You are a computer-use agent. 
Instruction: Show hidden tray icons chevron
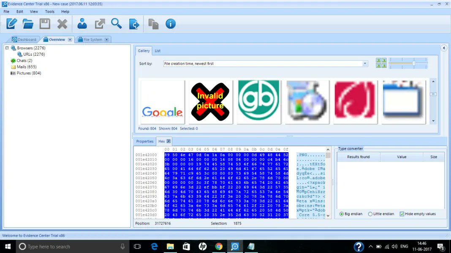click(370, 246)
